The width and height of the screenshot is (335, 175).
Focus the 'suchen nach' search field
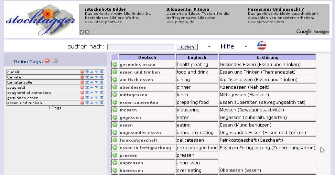(x=141, y=47)
